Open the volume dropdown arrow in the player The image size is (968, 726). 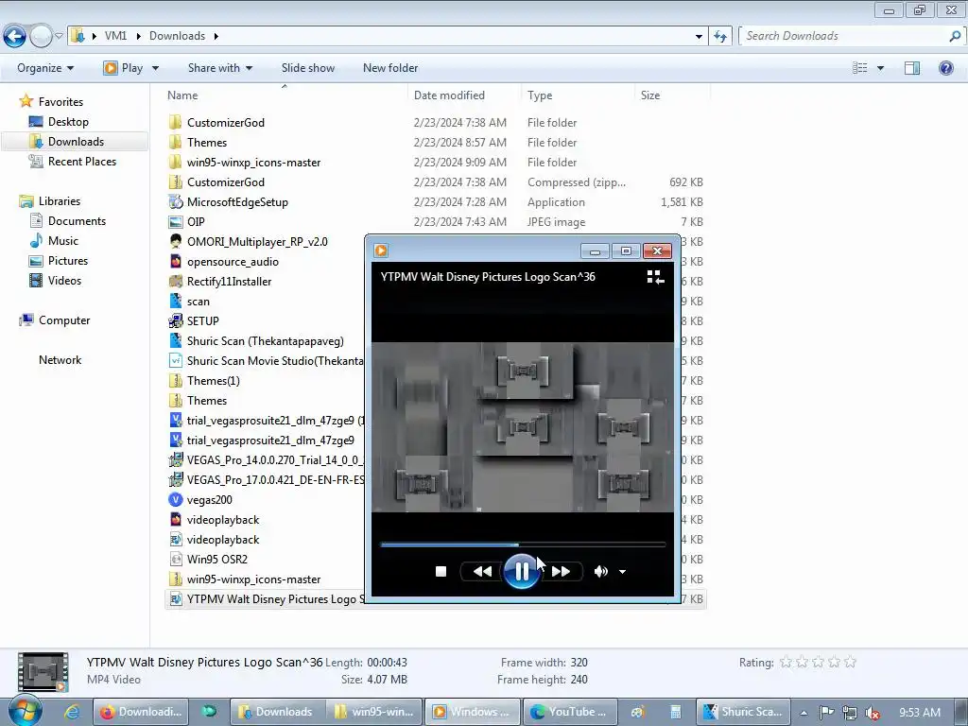click(x=622, y=572)
